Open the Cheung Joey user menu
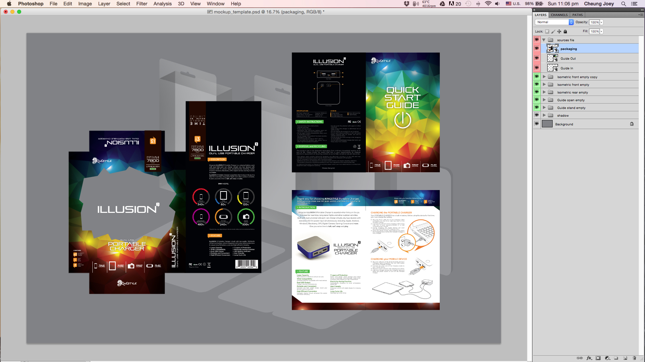The image size is (645, 362). [599, 4]
